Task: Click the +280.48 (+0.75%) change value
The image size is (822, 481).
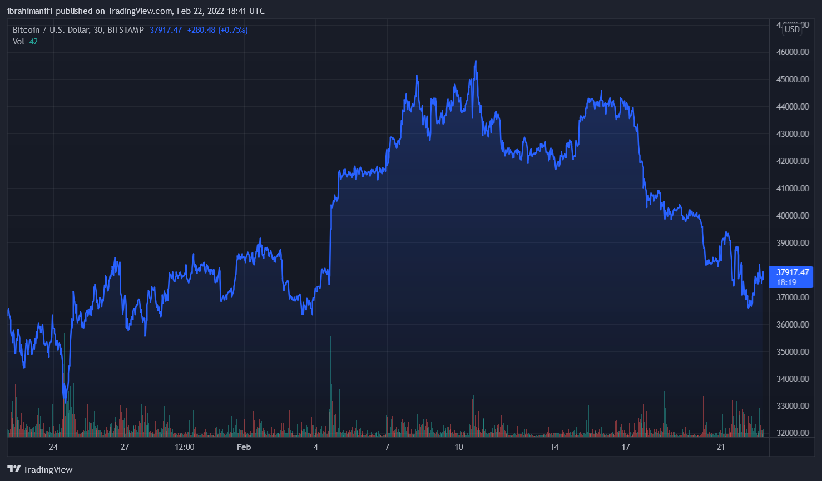Action: coord(217,30)
